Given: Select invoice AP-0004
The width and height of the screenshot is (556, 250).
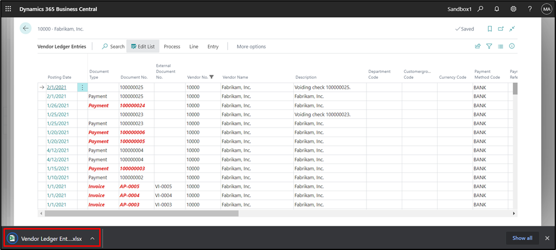Looking at the screenshot, I should 130,195.
